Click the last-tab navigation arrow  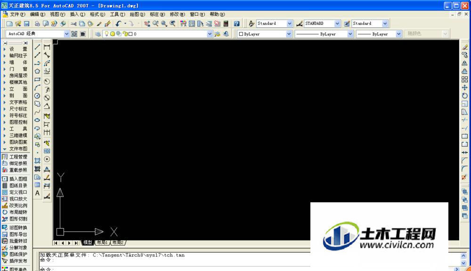(76, 243)
